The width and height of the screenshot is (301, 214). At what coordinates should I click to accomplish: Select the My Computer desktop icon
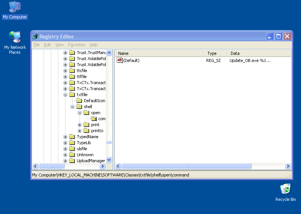[x=15, y=10]
